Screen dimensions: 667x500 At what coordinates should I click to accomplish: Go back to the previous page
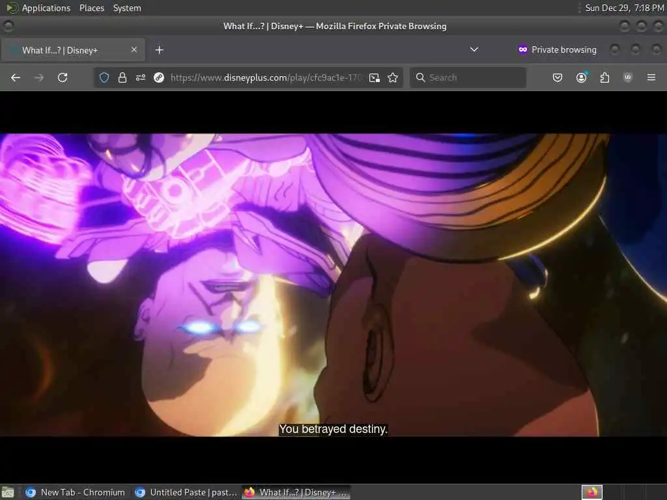point(16,77)
